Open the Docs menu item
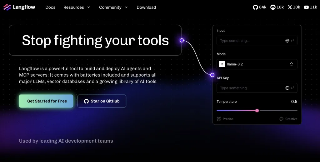Viewport: 320px width, 162px height. pyautogui.click(x=50, y=8)
